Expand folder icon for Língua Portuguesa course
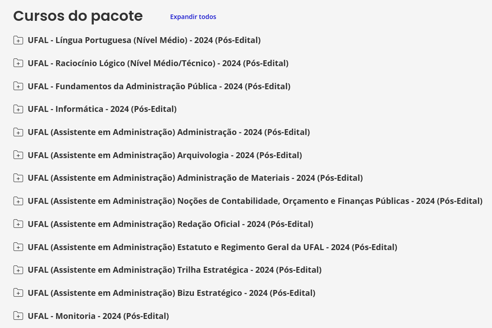The width and height of the screenshot is (492, 328). [x=18, y=40]
